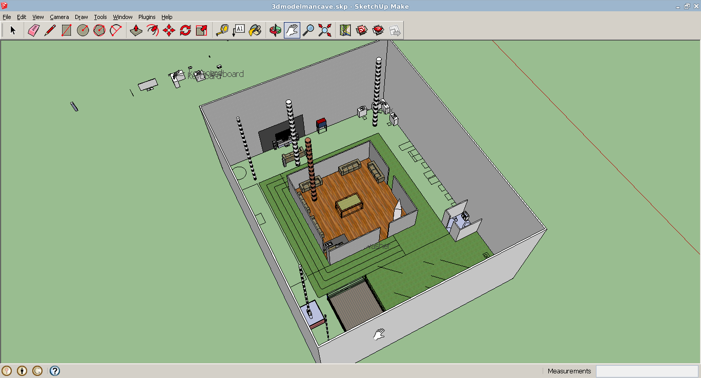This screenshot has width=701, height=378.
Task: Select the Scale tool
Action: [201, 30]
